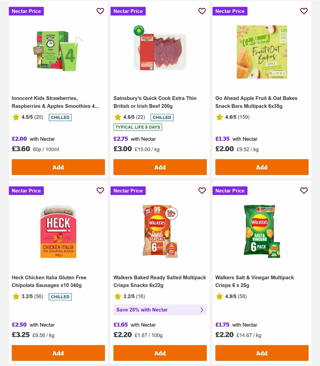
Task: Open the Walkers Salt & Vinegar product page
Action: point(255,281)
